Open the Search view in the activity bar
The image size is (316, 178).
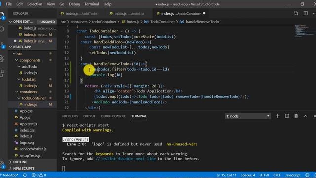(x=2, y=29)
